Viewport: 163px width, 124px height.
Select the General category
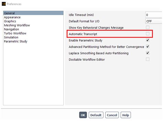(x=33, y=13)
